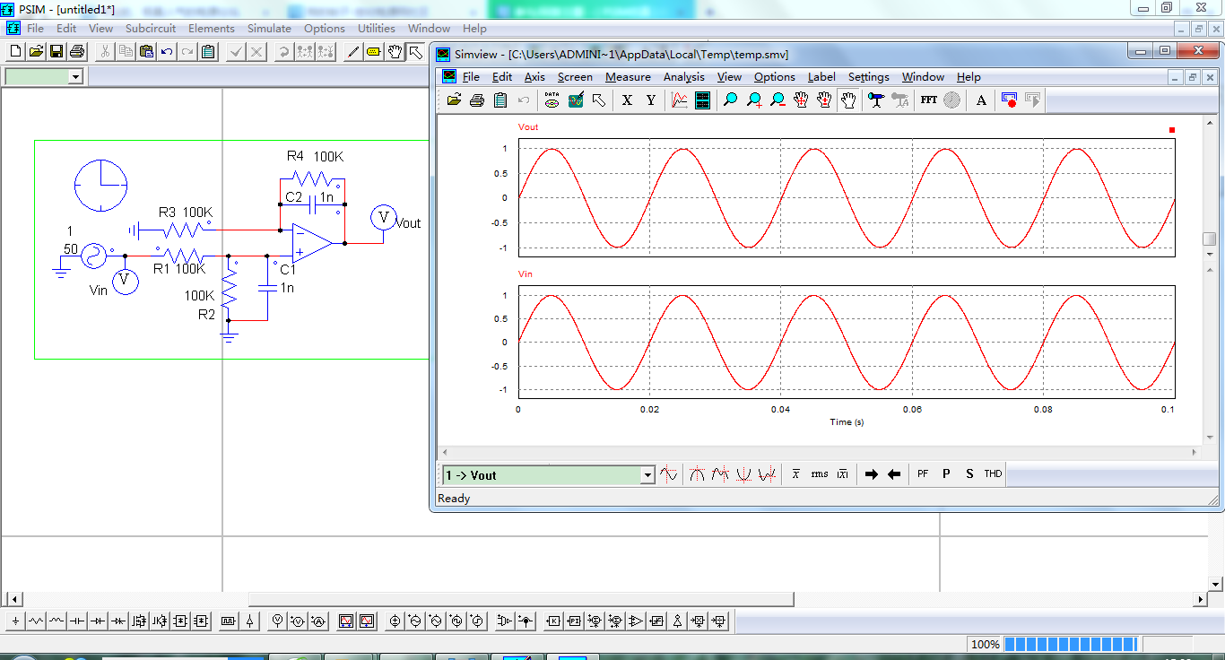Open PSIM Simulate menu
Screen dimensions: 1225x660
tap(269, 29)
